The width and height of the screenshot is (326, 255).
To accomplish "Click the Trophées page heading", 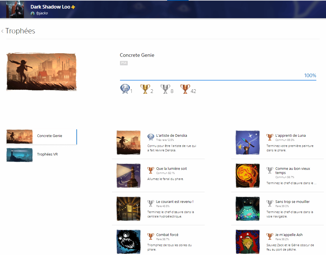I will click(20, 31).
